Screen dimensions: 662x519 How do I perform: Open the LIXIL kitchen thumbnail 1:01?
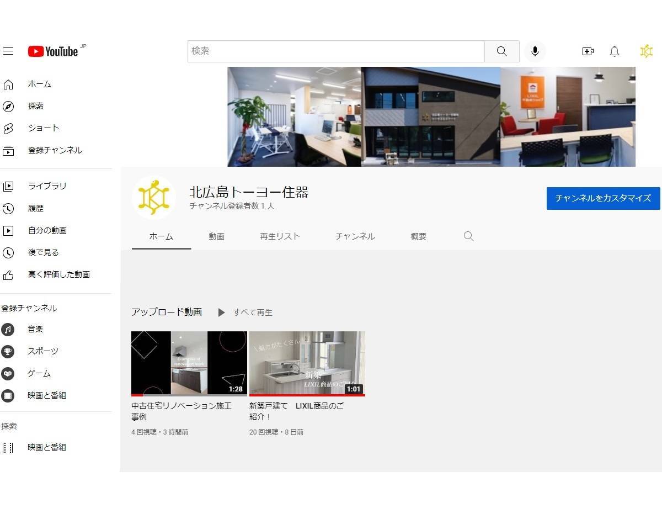coord(307,364)
